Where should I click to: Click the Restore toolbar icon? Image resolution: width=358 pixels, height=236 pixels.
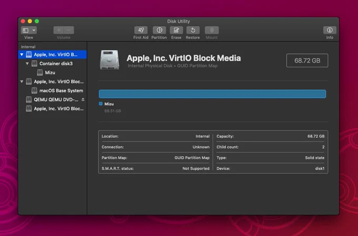[193, 30]
